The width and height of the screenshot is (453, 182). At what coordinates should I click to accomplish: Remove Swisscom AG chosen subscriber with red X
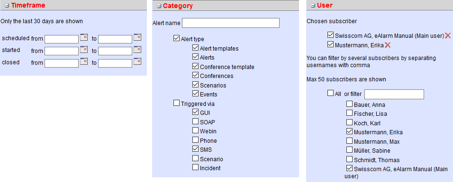pos(448,35)
